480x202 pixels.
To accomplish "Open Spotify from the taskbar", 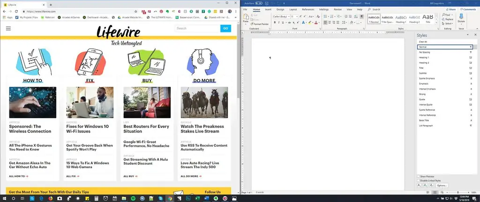I will 133,198.
